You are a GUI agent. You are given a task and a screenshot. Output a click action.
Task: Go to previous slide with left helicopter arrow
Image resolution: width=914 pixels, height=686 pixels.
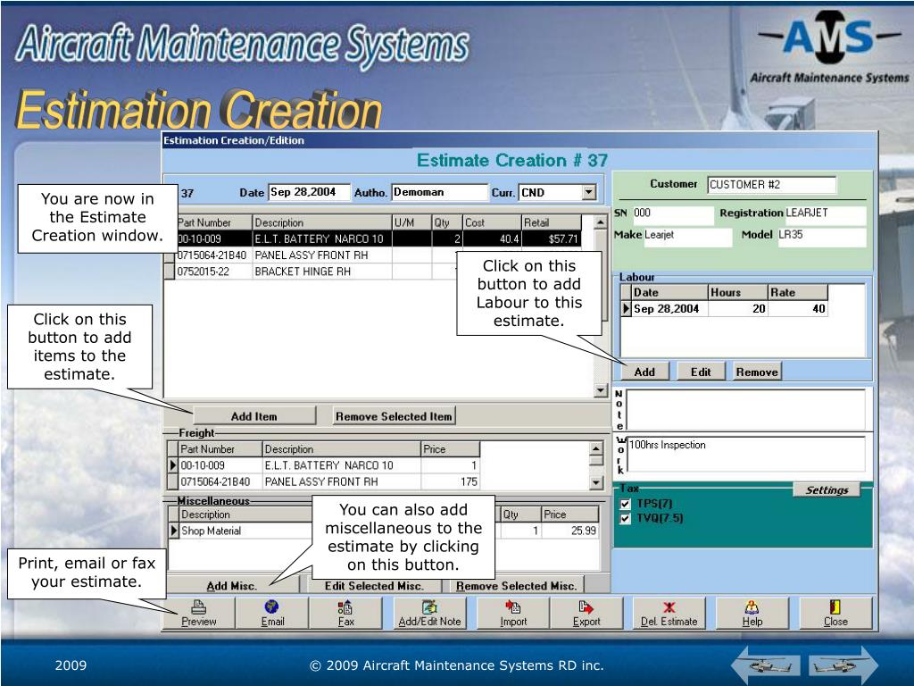(x=767, y=665)
